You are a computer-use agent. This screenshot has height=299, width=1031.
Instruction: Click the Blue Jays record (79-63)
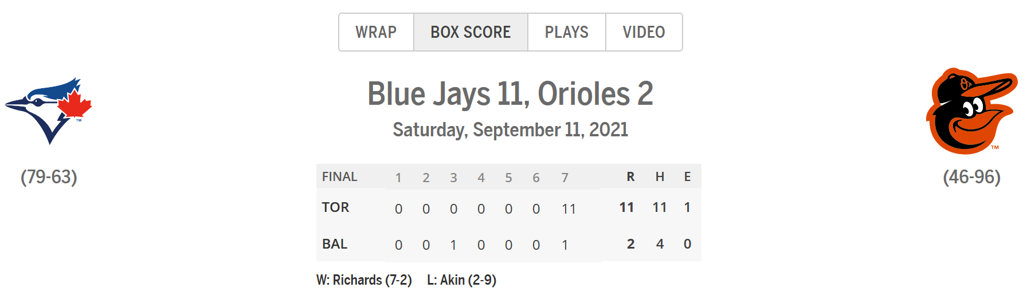tap(49, 177)
